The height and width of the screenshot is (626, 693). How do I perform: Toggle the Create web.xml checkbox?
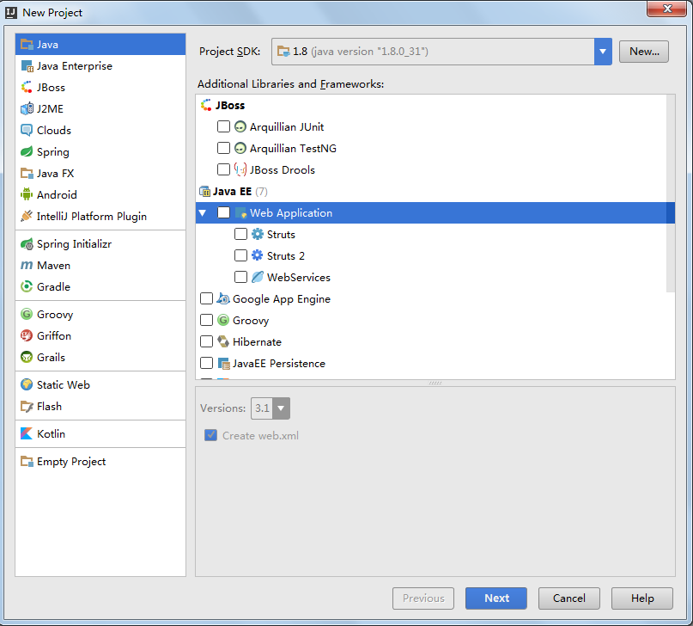pos(210,435)
